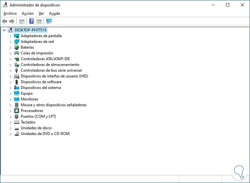Screen dimensions: 250x183
Task: Collapse the DESKTOP-PHTT518 root node
Action: click(x=4, y=30)
